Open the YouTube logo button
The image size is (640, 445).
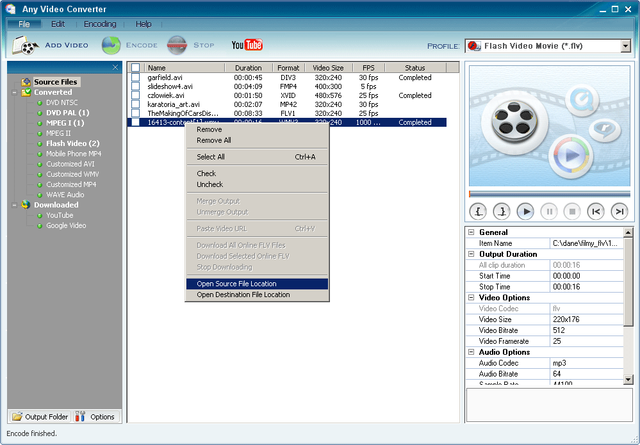pos(247,45)
